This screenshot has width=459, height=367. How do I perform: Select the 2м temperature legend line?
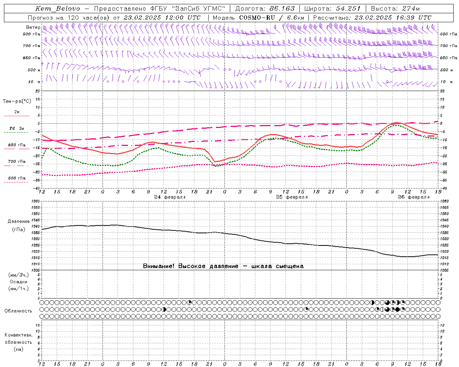(16, 116)
